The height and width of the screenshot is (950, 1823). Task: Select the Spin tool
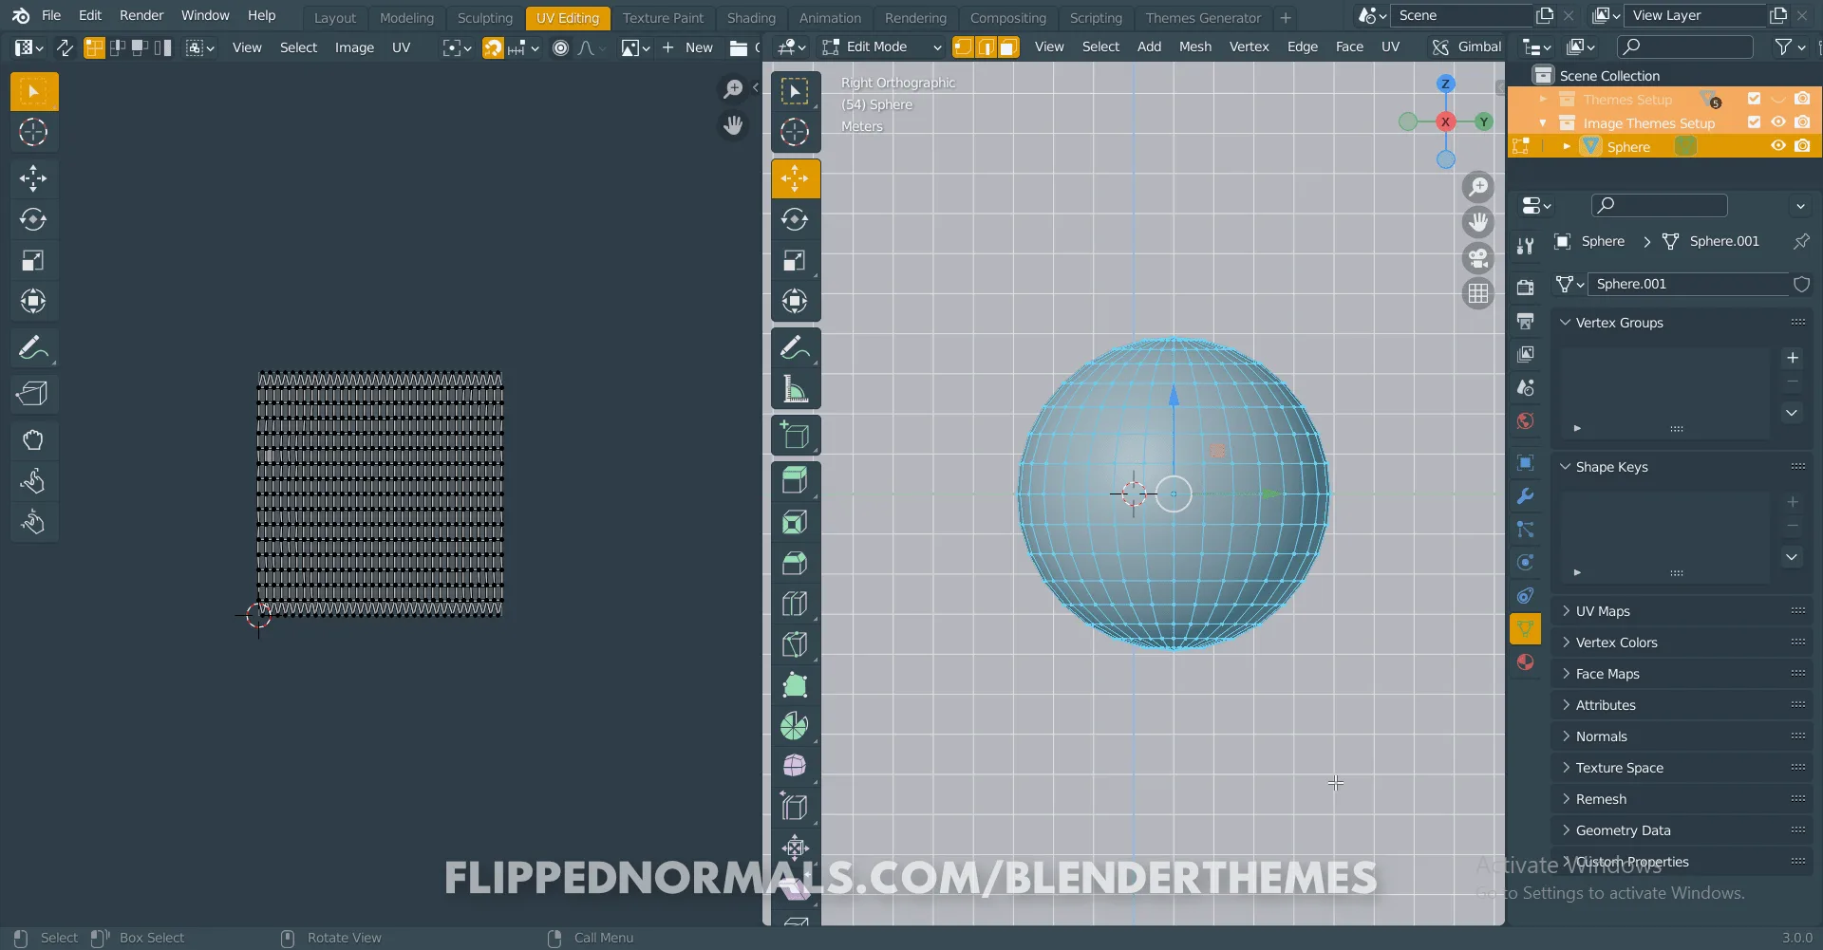pos(796,726)
